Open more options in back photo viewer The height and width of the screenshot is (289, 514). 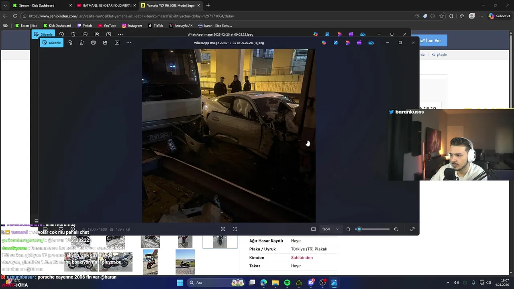tap(120, 35)
